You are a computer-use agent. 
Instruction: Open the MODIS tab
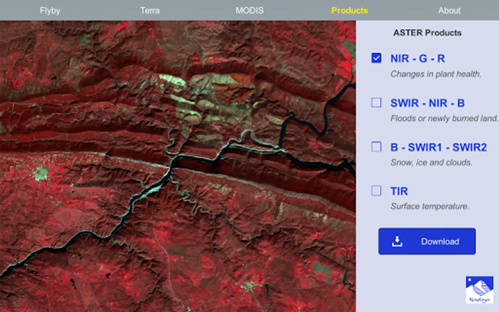(249, 10)
